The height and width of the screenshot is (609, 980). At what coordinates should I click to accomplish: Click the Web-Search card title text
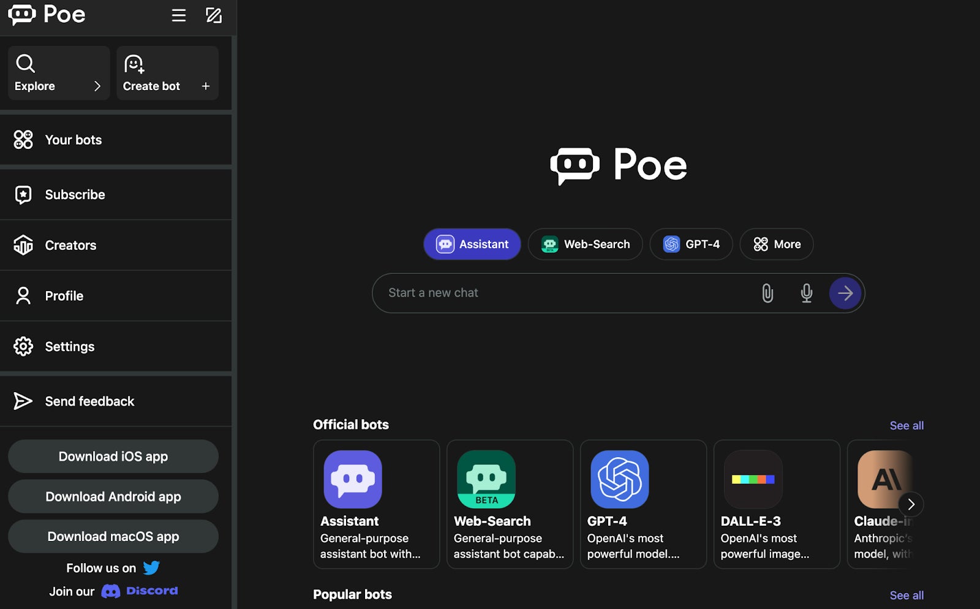tap(492, 521)
